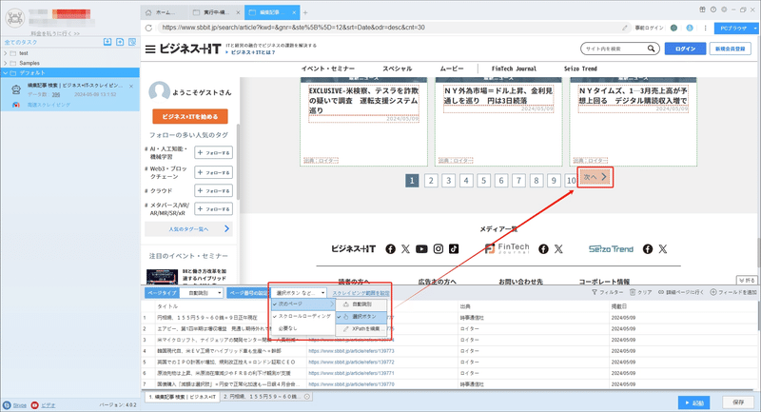Click the 保存 save button
Image resolution: width=761 pixels, height=412 pixels.
coord(738,402)
